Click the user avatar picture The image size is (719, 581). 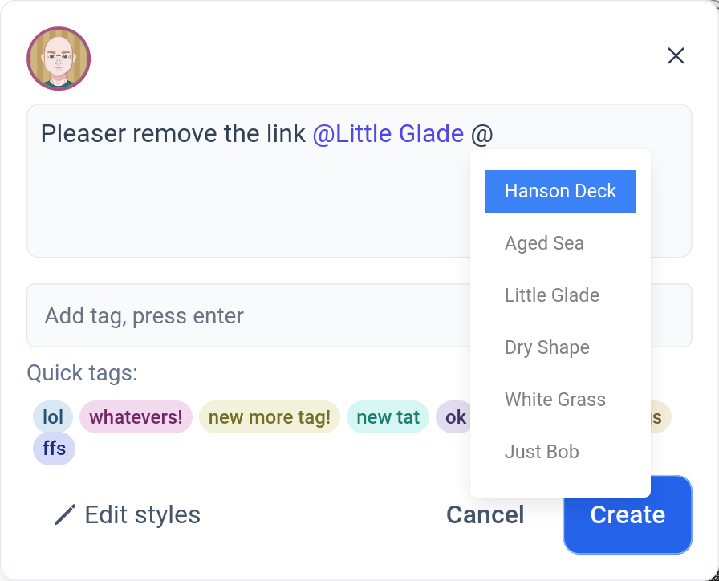(59, 59)
